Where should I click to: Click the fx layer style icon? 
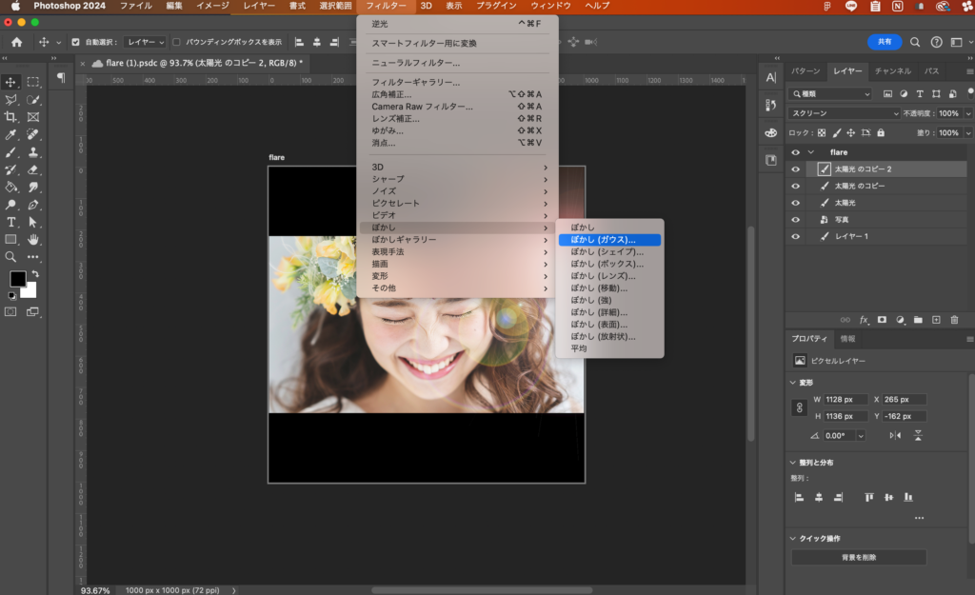(x=865, y=320)
